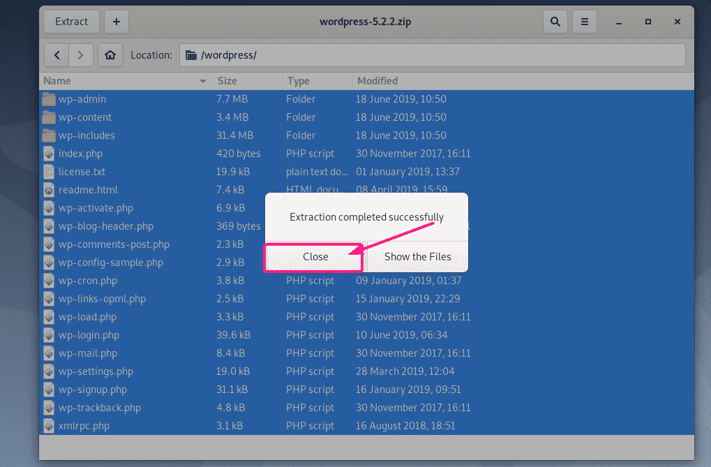Click the wp-comments-post.php file icon
Image resolution: width=711 pixels, height=467 pixels.
click(49, 244)
